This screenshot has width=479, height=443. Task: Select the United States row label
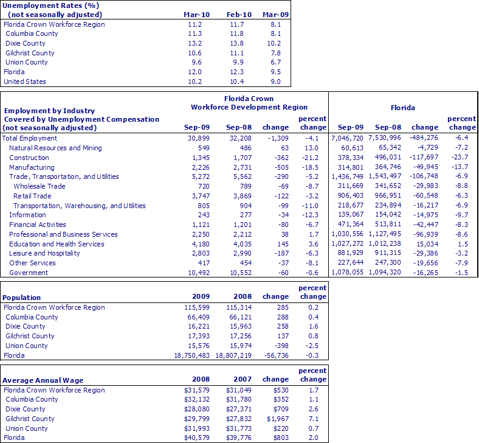coord(25,82)
